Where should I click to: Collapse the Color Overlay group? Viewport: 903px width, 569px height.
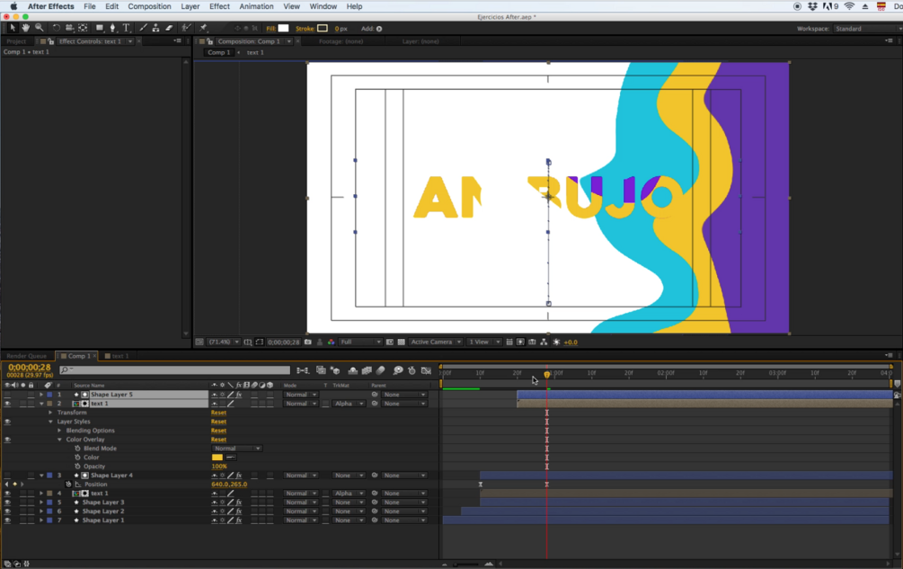click(59, 439)
